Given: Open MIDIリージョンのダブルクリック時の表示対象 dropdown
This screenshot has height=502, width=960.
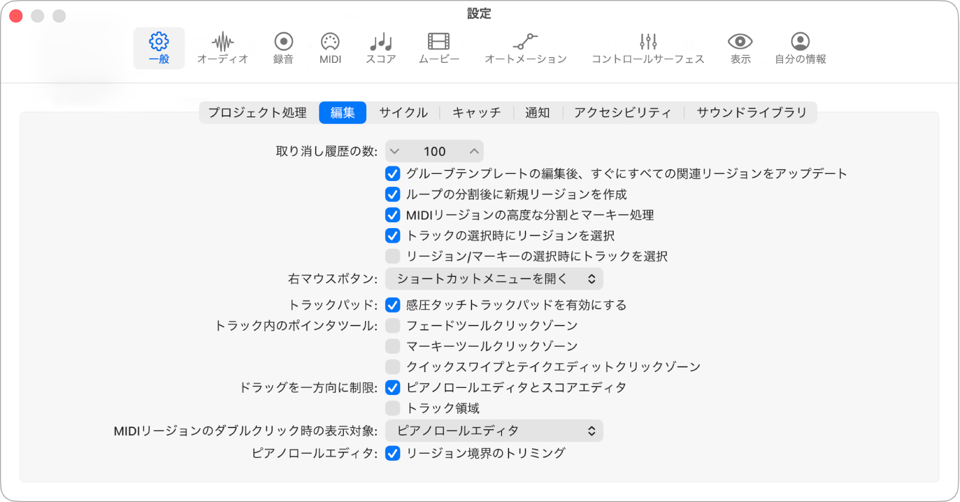Looking at the screenshot, I should tap(494, 430).
